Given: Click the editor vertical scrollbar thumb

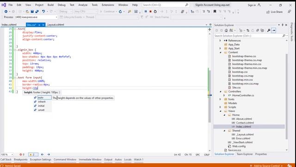Looking at the screenshot, I should point(210,96).
